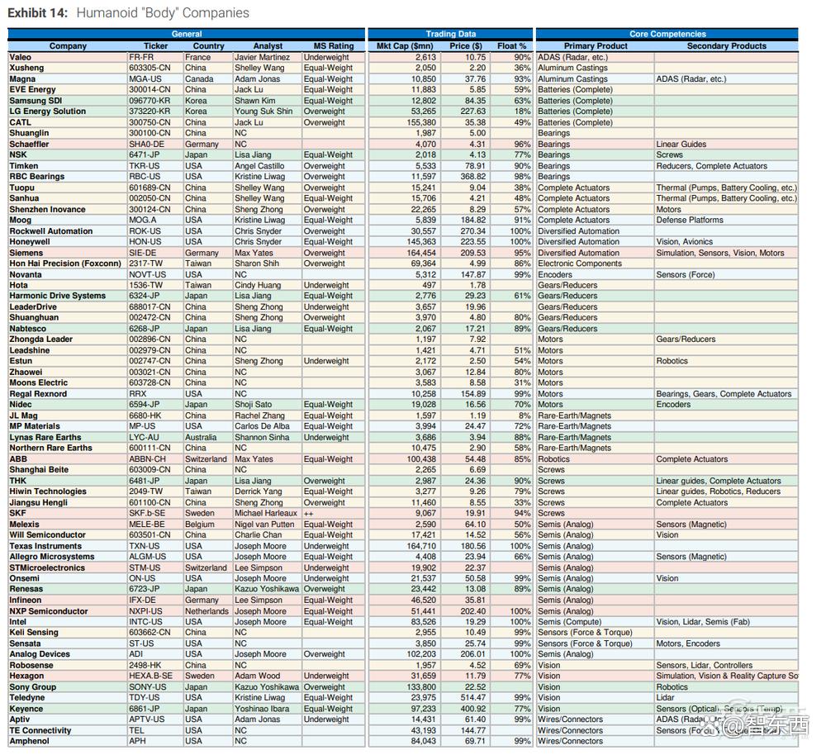Click price value '368.82'

point(473,177)
